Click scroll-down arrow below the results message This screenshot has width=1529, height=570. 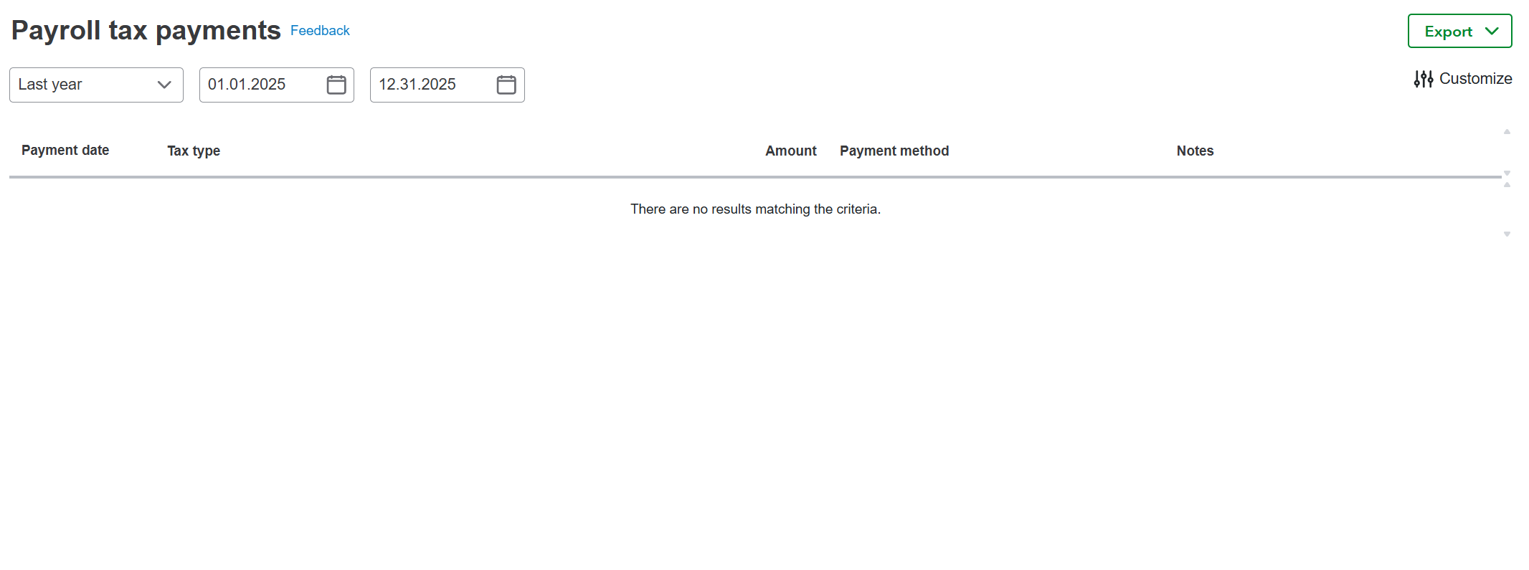click(x=1507, y=234)
